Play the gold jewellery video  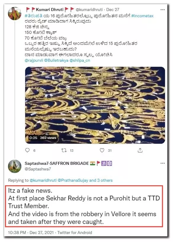(95, 105)
